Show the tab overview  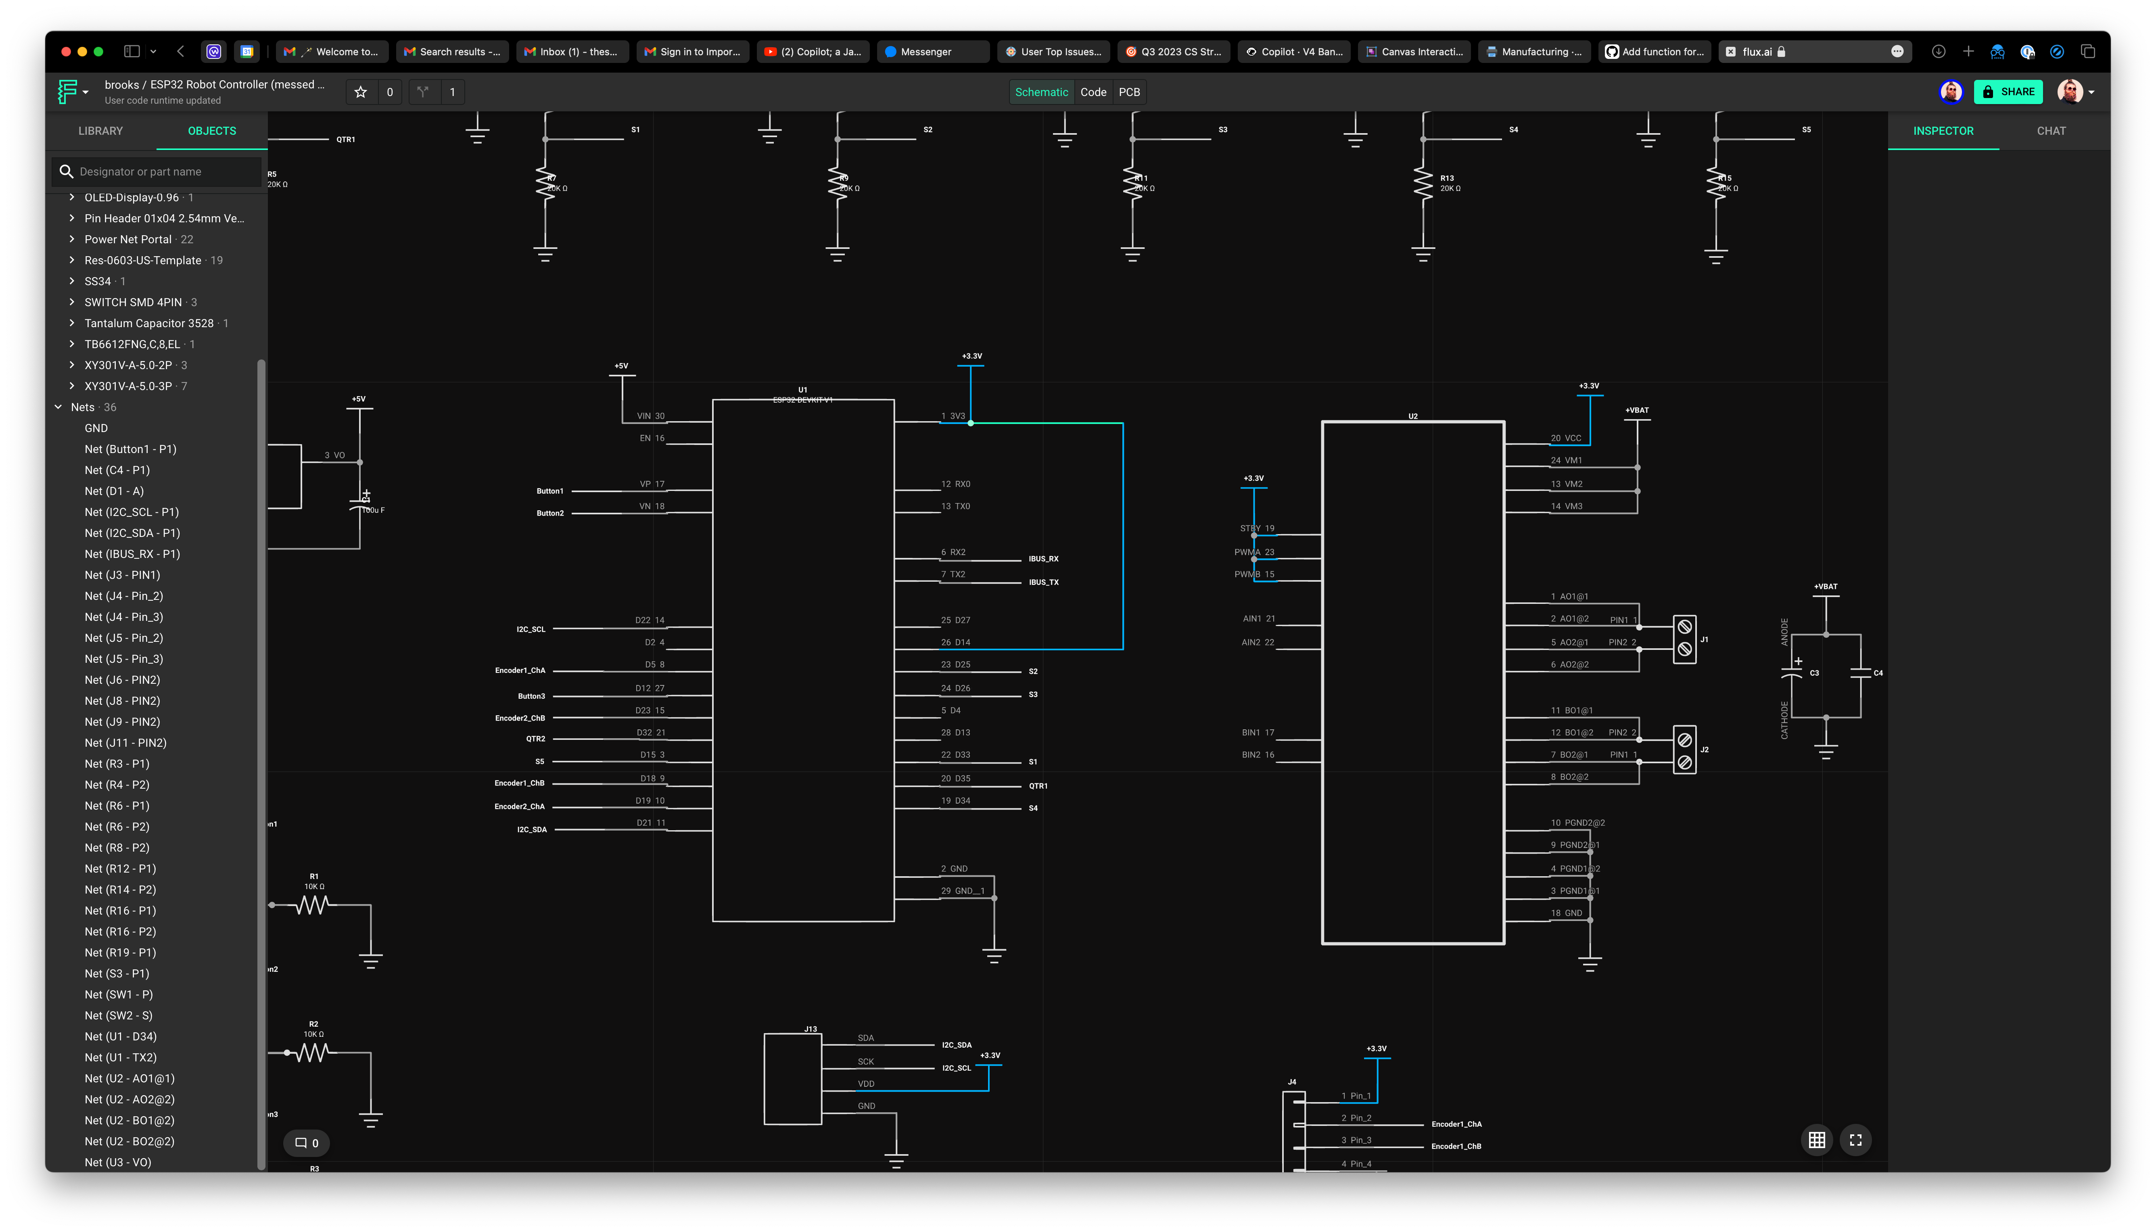2087,52
